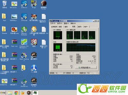Click the 开始 Start button

pos(3,93)
